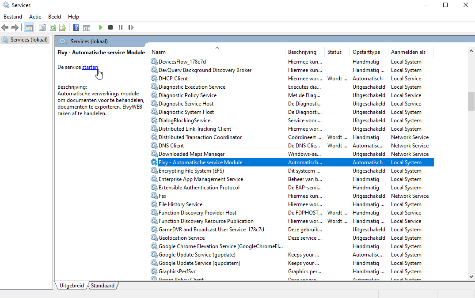This screenshot has height=298, width=475.
Task: Select Distributed Link Tracking Client
Action: (292, 129)
